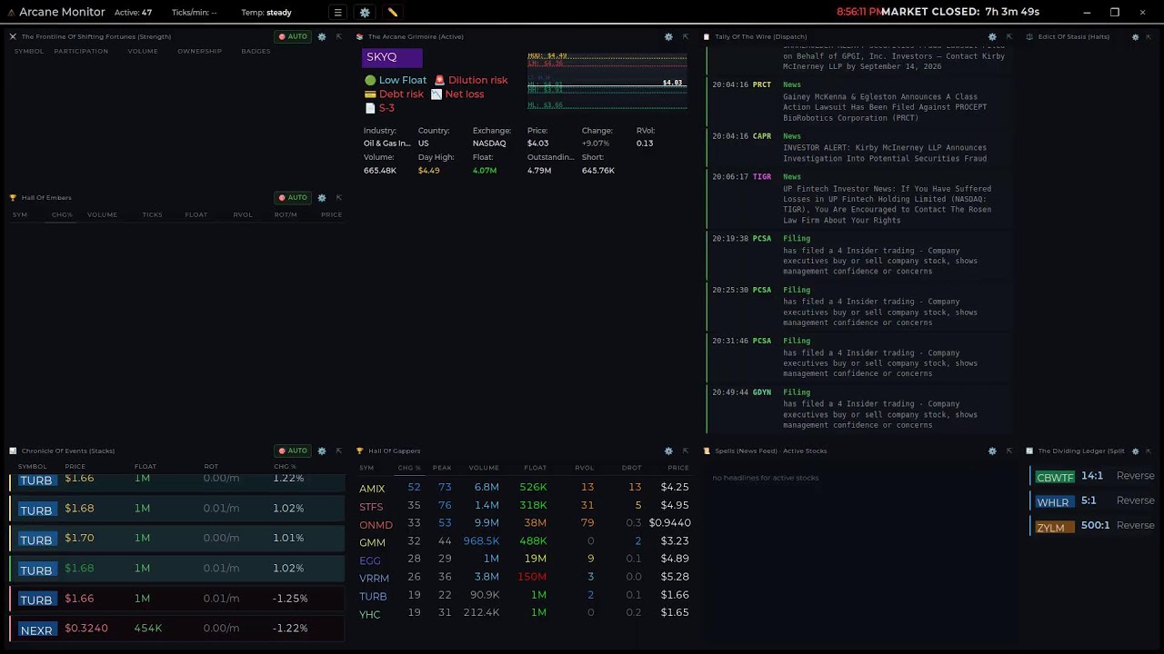Sort Hall Of Gappers by CHG %

click(408, 468)
